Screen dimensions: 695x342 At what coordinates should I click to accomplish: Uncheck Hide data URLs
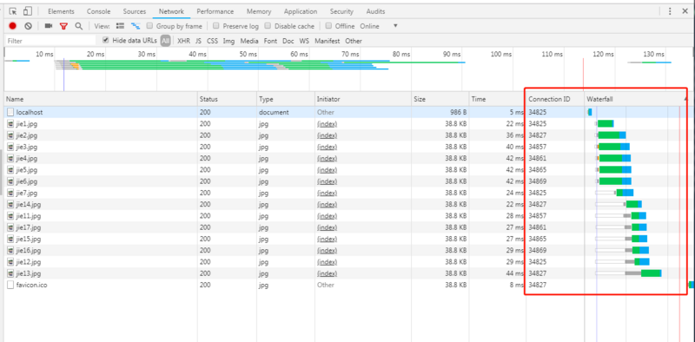coord(105,40)
